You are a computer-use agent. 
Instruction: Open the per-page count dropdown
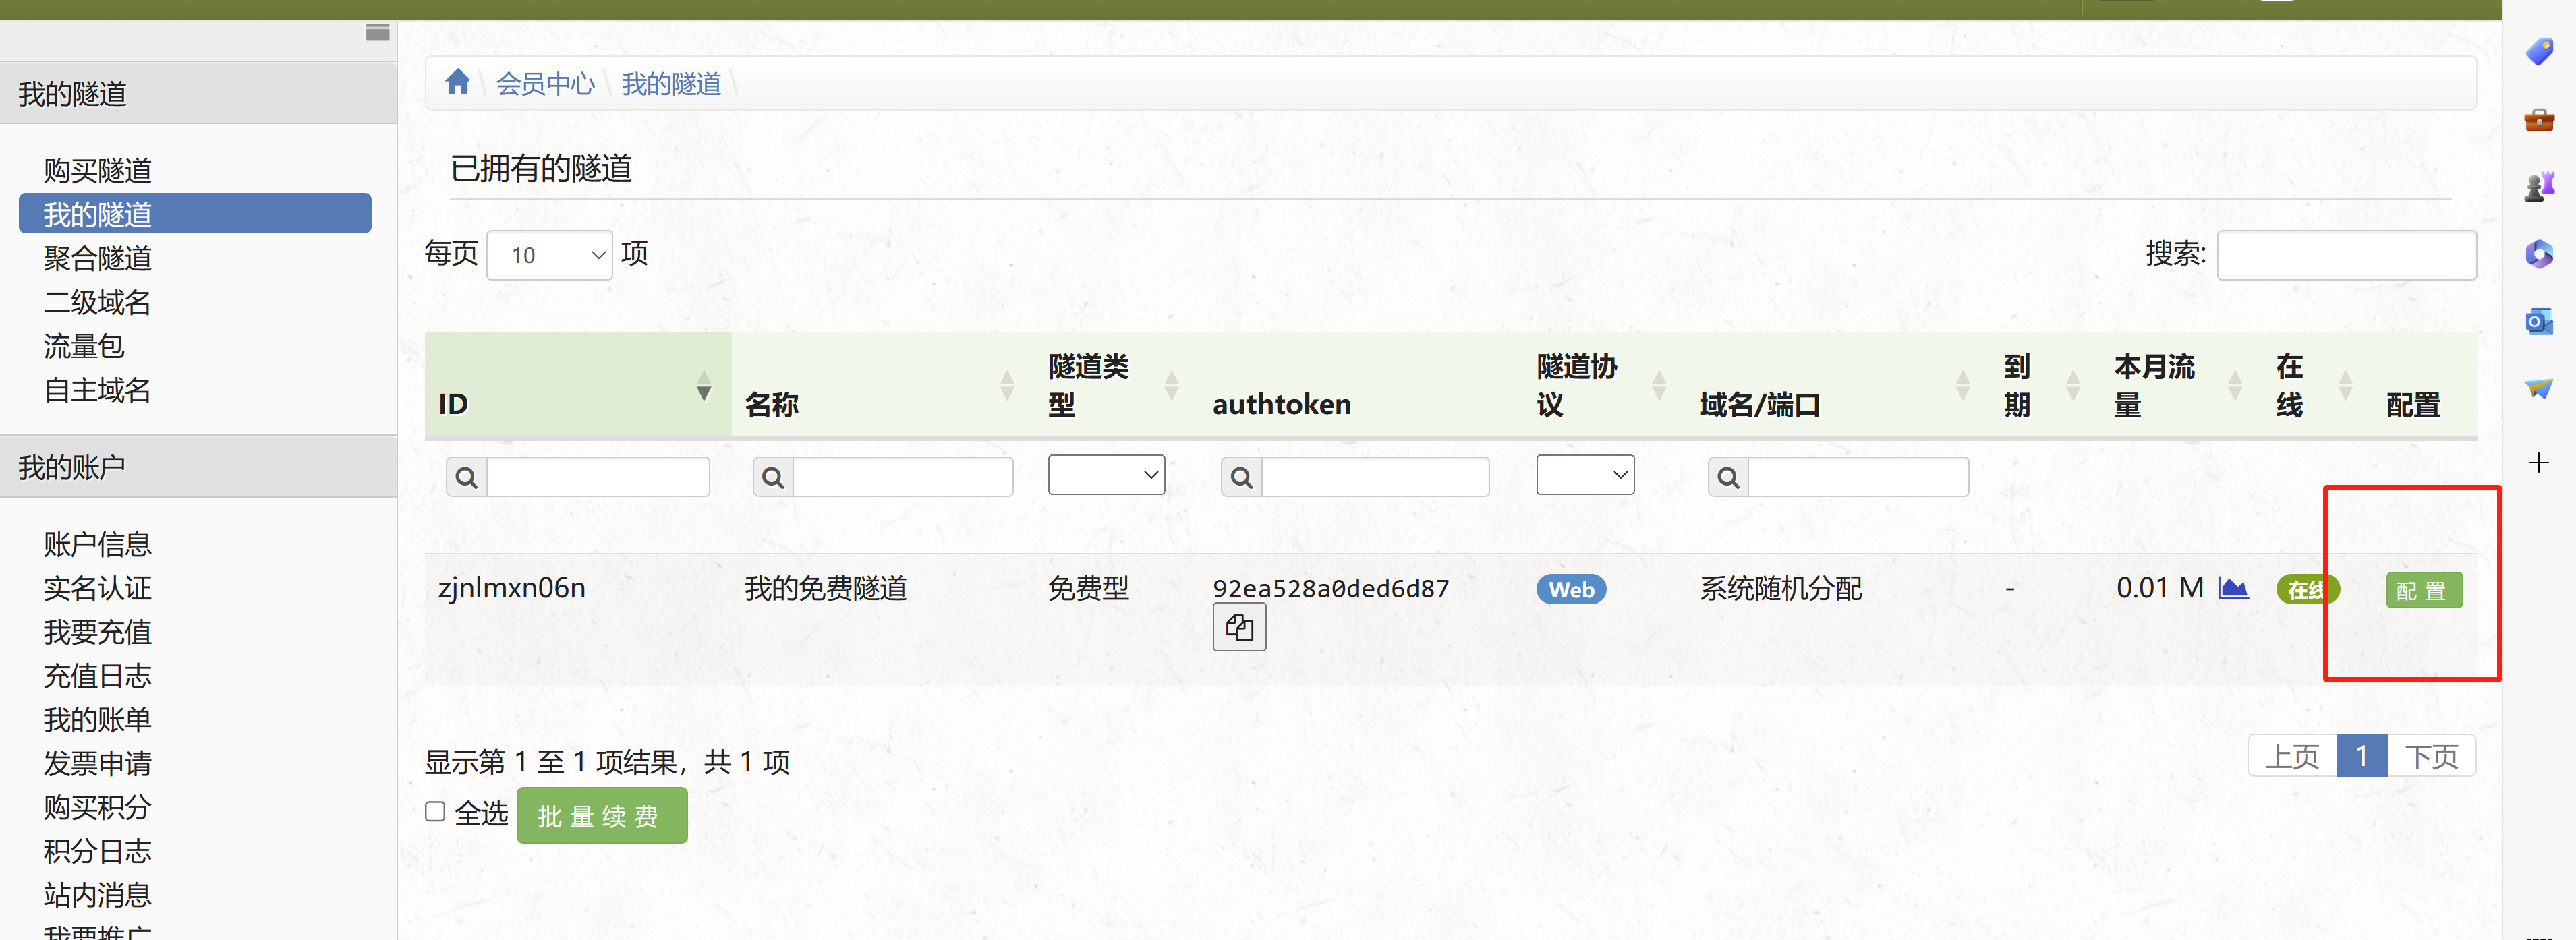(549, 255)
